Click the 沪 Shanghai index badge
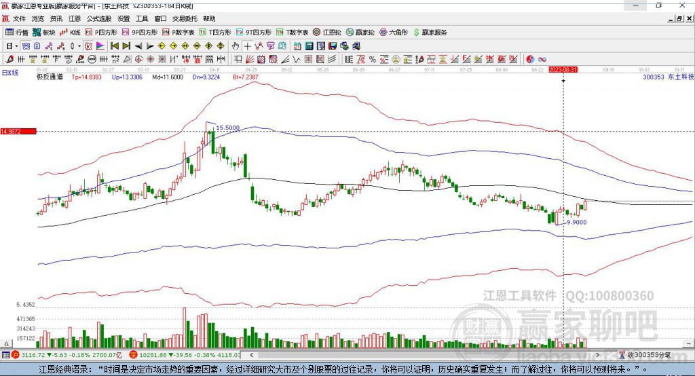Screen dimensions: 695x376 point(16,355)
